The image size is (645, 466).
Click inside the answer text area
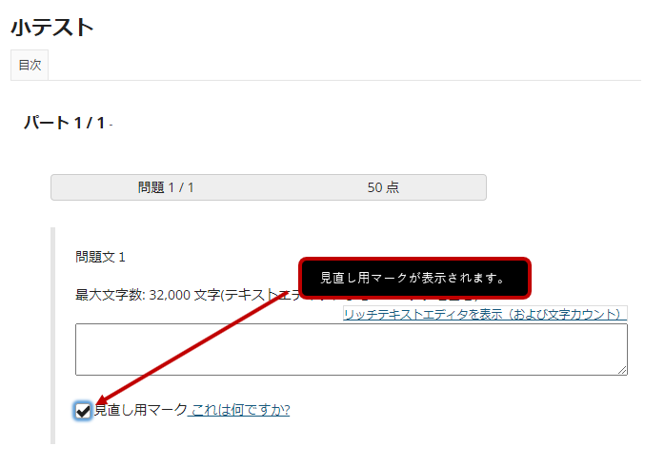(352, 349)
